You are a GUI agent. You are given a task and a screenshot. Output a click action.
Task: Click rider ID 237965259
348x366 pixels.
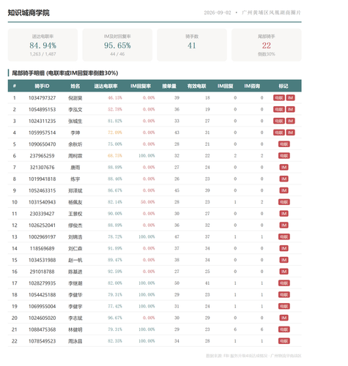point(42,156)
